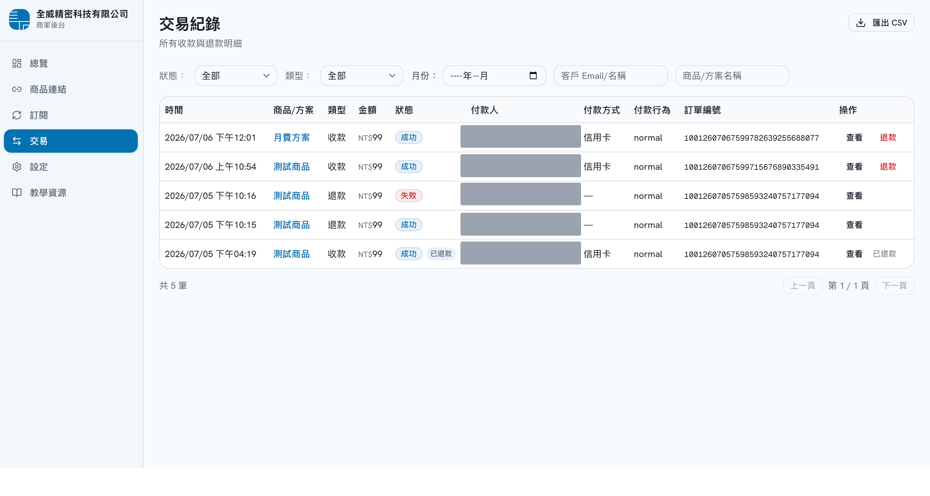Click the 交易 arrows icon
This screenshot has width=930, height=496.
(x=16, y=141)
